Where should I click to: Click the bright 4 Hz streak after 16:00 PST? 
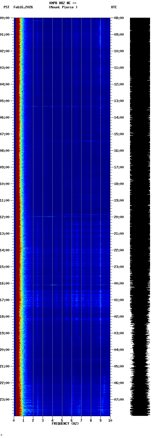click(x=54, y=285)
